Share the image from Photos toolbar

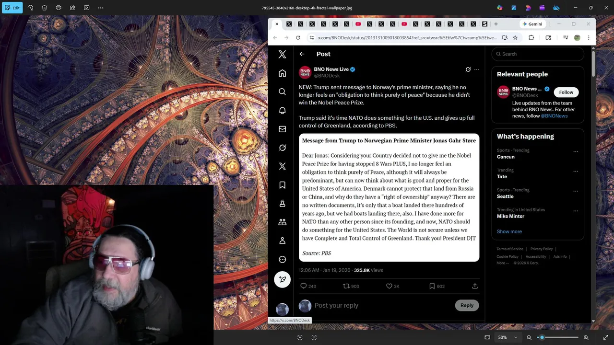[x=72, y=8]
